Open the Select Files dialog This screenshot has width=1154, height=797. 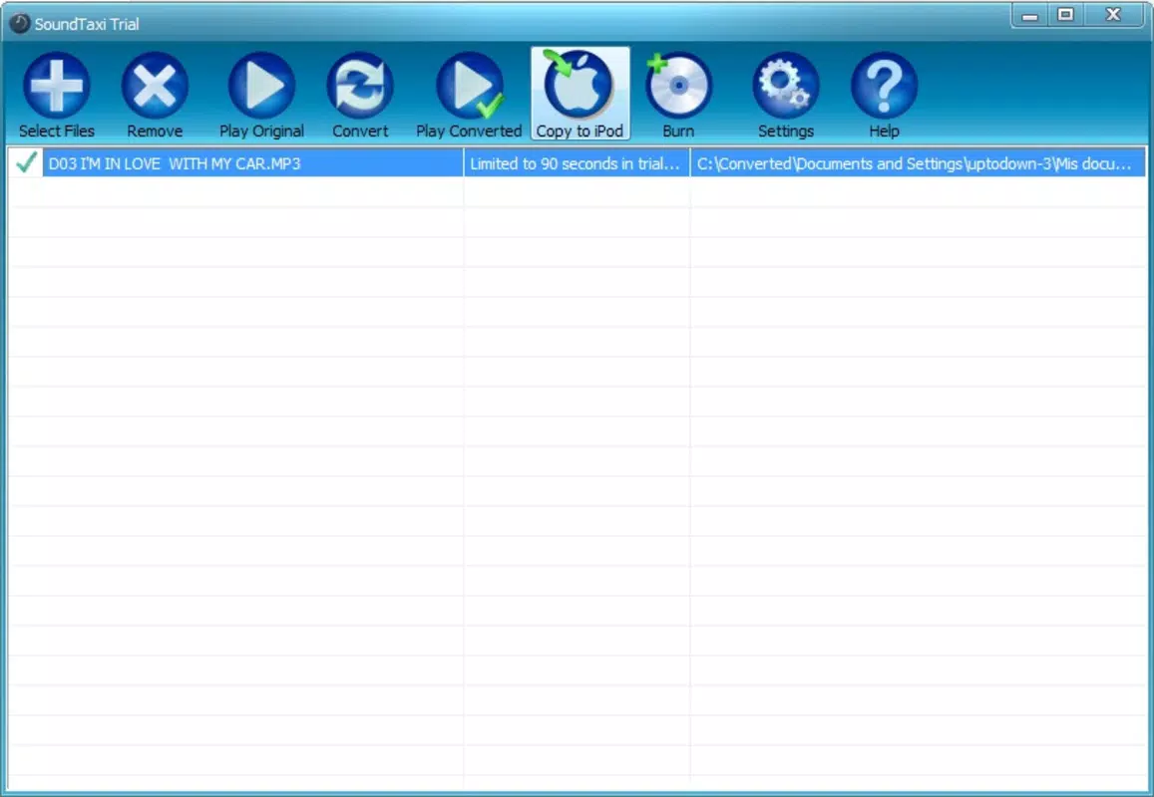(x=57, y=95)
